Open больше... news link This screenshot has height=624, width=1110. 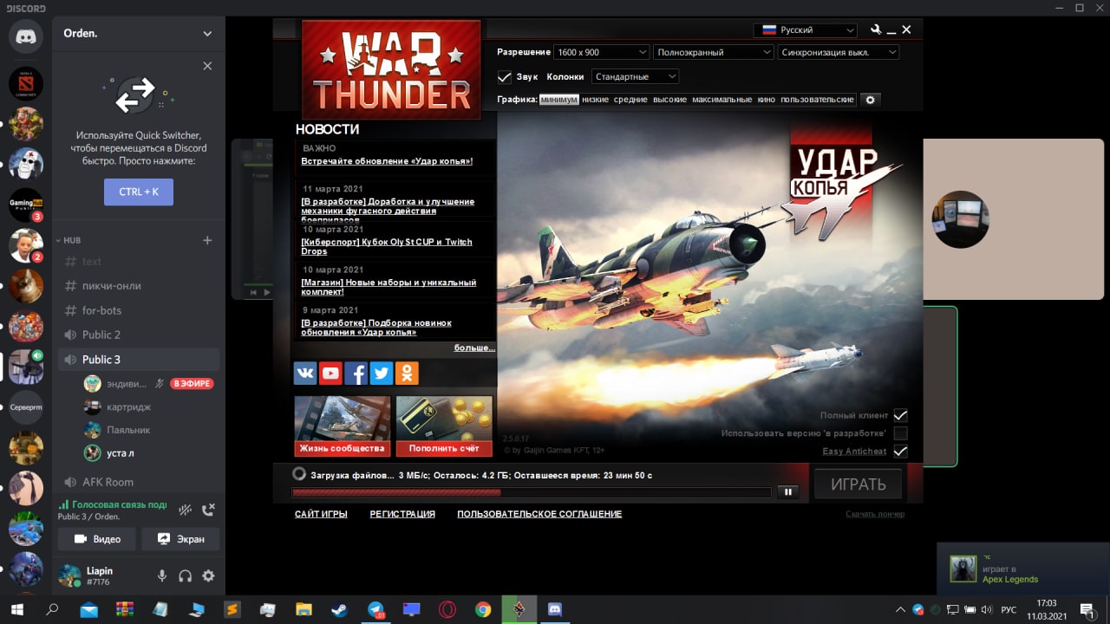point(474,348)
